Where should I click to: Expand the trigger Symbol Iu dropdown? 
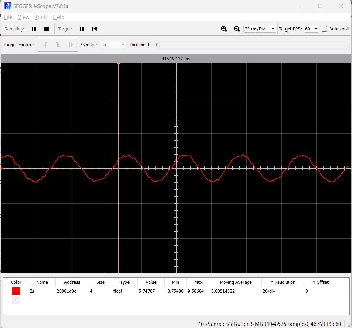pos(113,45)
